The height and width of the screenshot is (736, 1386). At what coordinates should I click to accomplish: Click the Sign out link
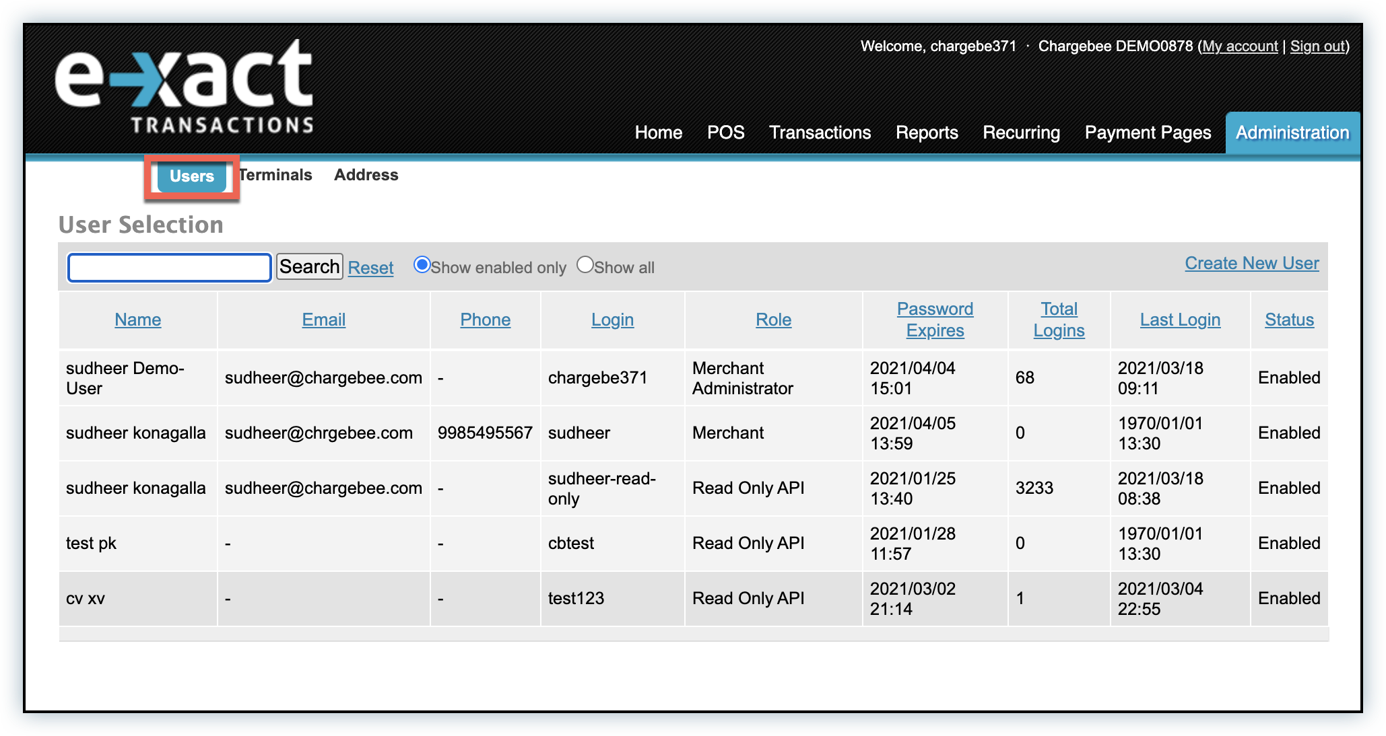tap(1317, 46)
